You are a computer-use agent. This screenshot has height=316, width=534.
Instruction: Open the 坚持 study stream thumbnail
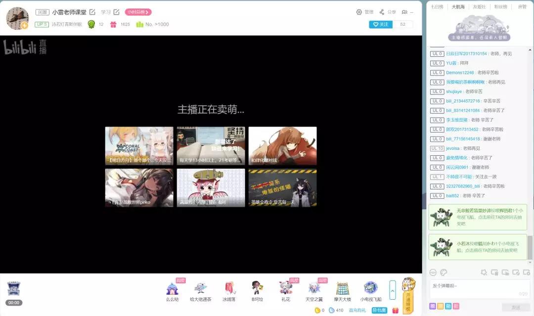click(211, 146)
